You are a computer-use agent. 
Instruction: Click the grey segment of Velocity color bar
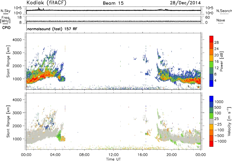pos(211,121)
